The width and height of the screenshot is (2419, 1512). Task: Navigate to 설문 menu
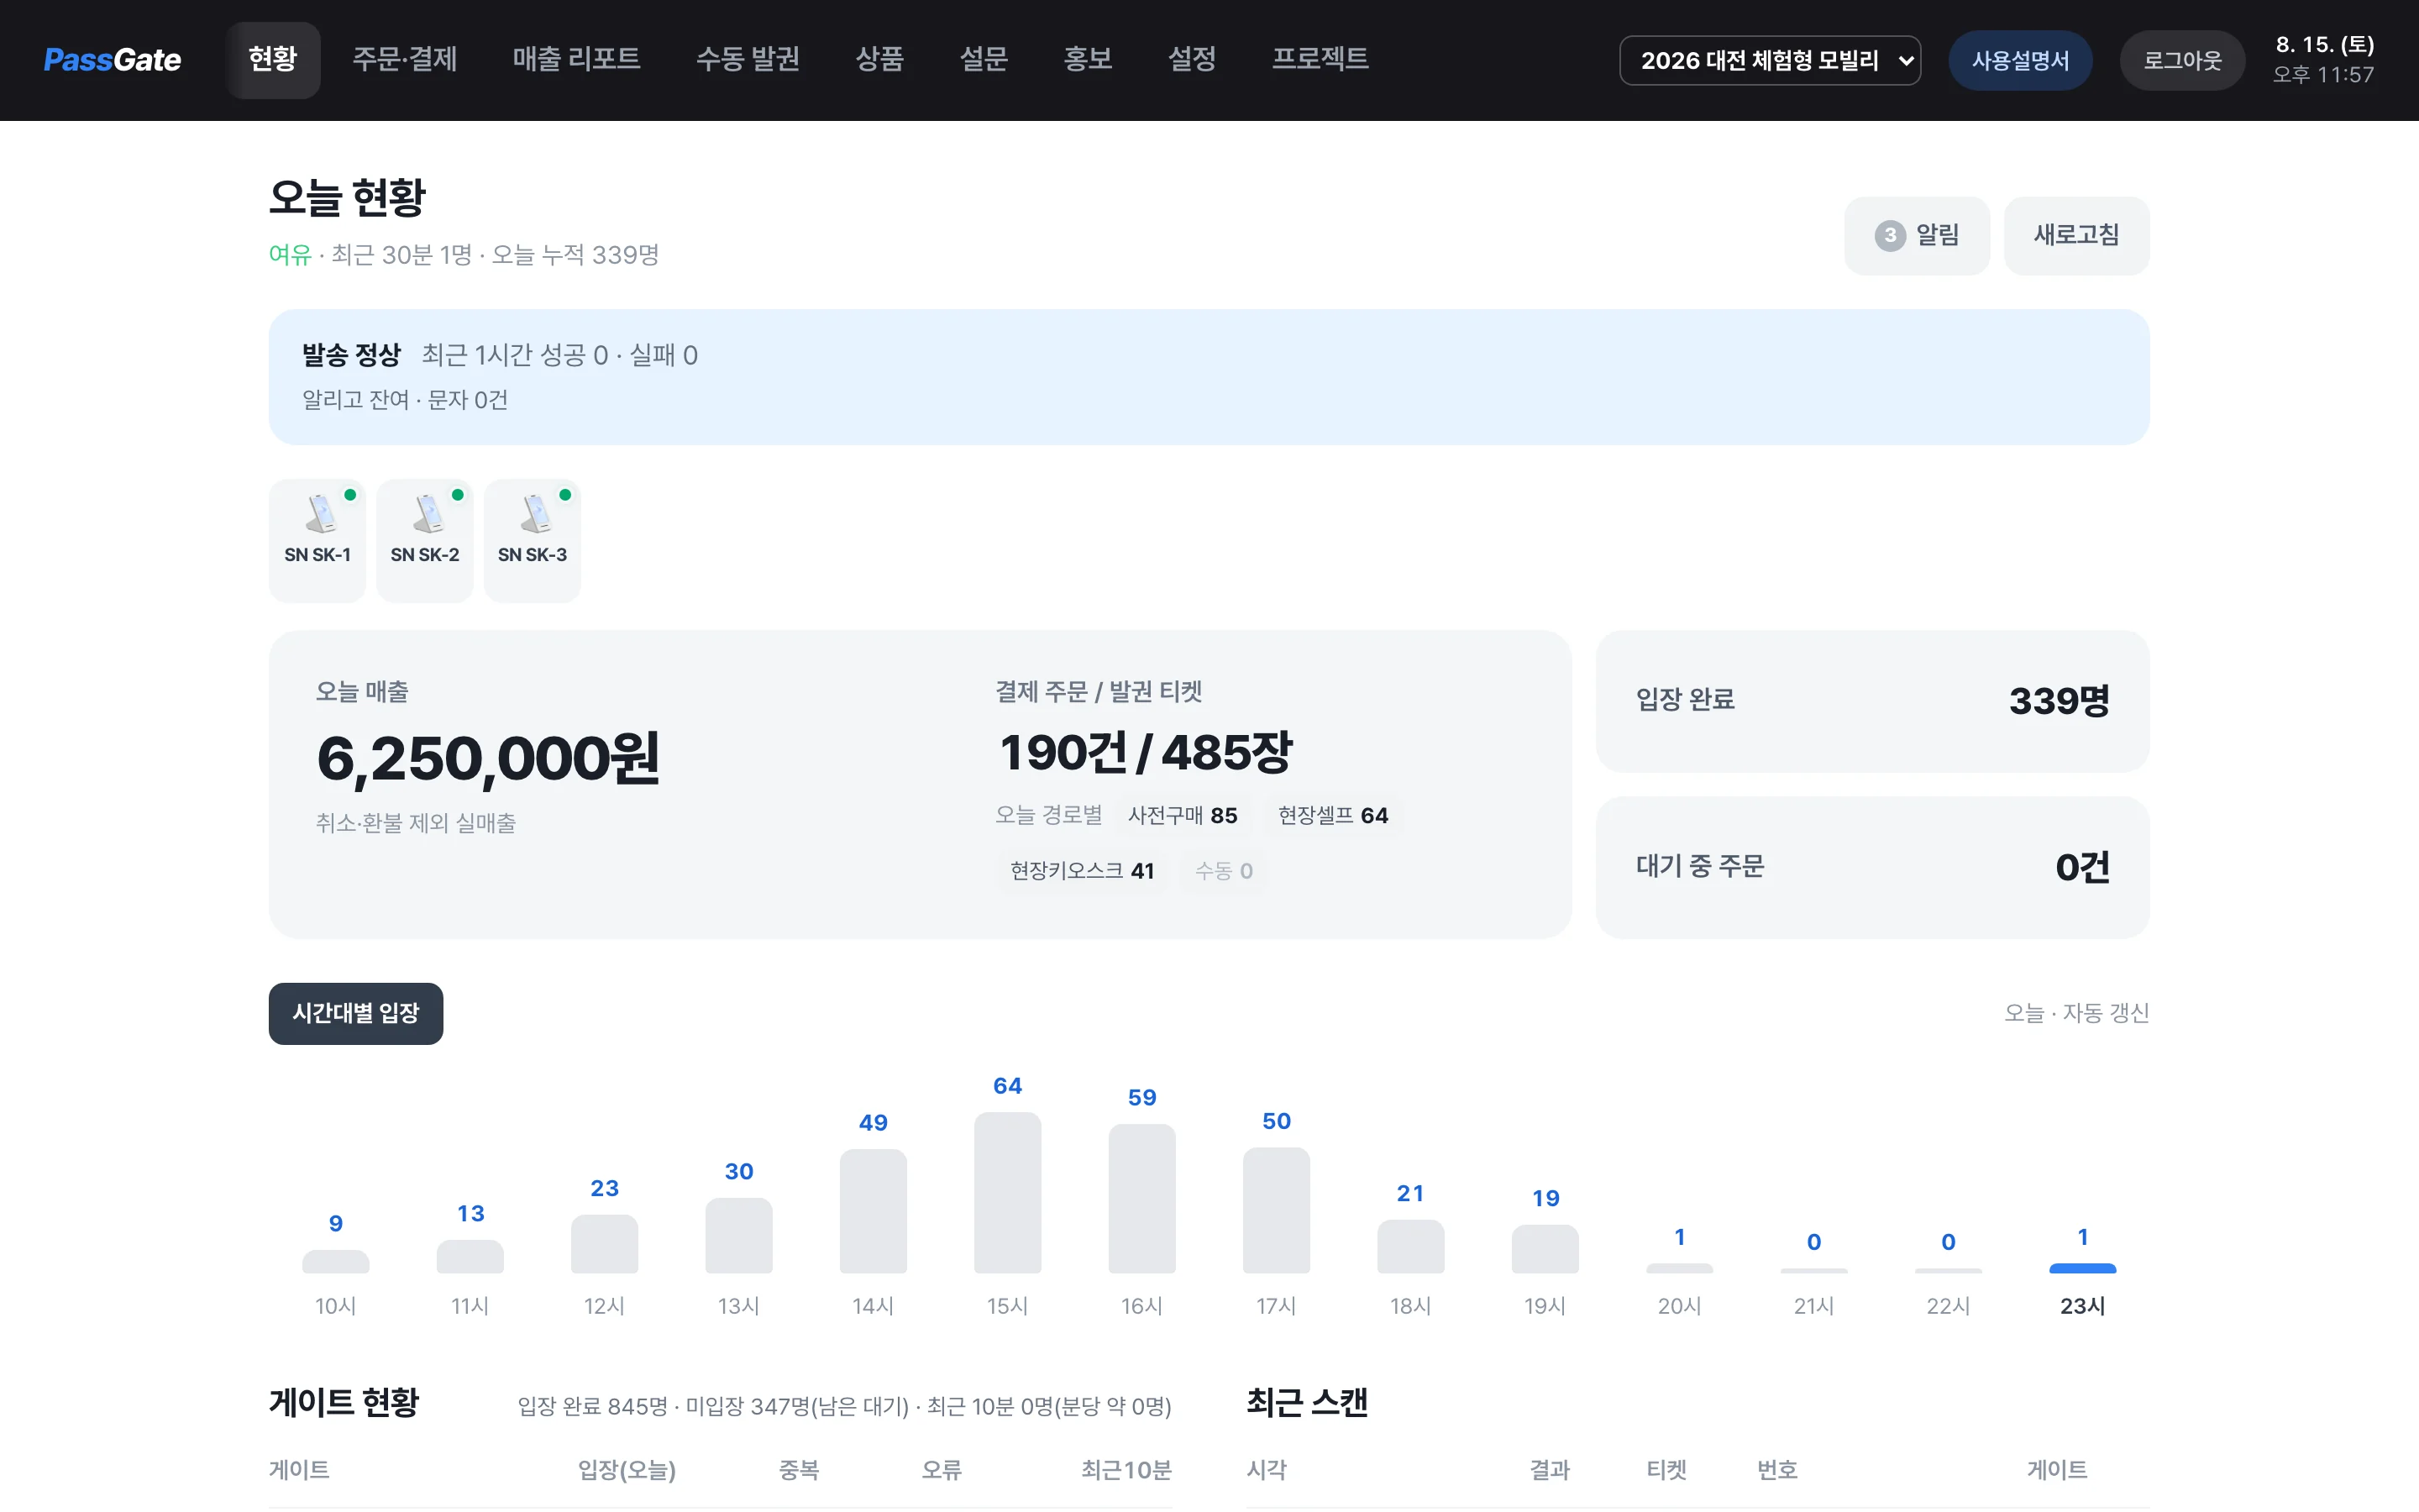984,60
